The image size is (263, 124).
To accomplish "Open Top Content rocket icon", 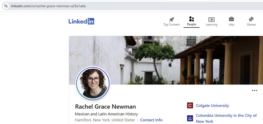I will (171, 20).
